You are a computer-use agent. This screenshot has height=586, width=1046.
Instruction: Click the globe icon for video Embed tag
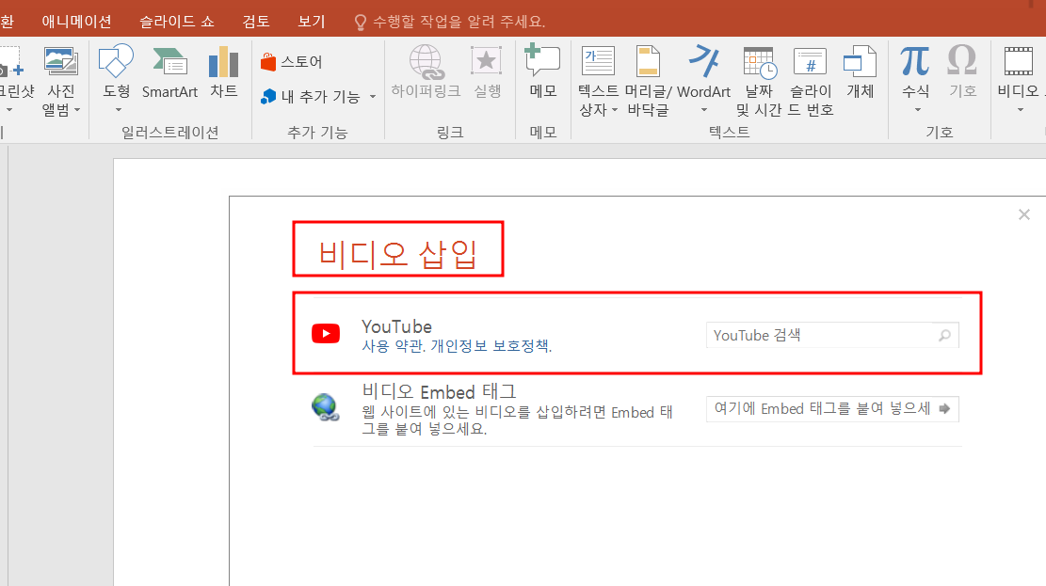click(325, 406)
